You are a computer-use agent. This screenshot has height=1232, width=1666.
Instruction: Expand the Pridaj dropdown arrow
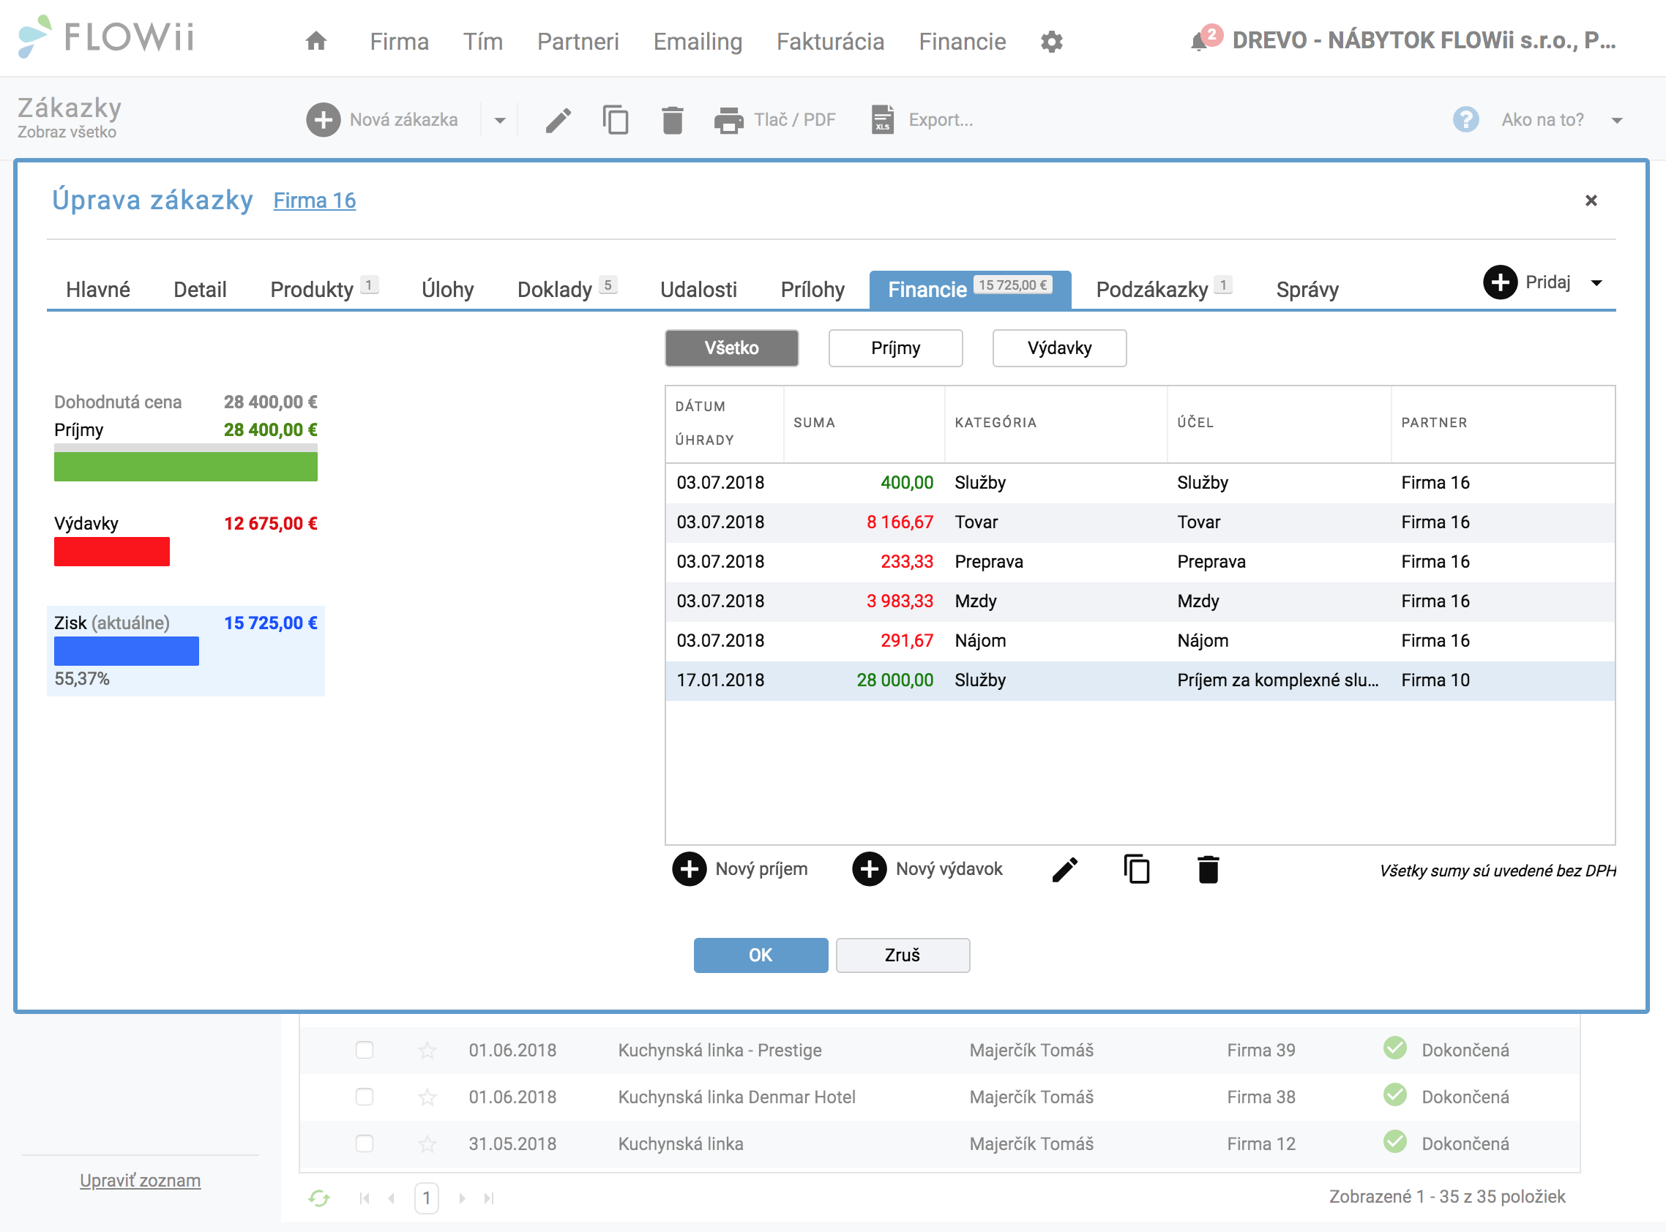(1596, 282)
